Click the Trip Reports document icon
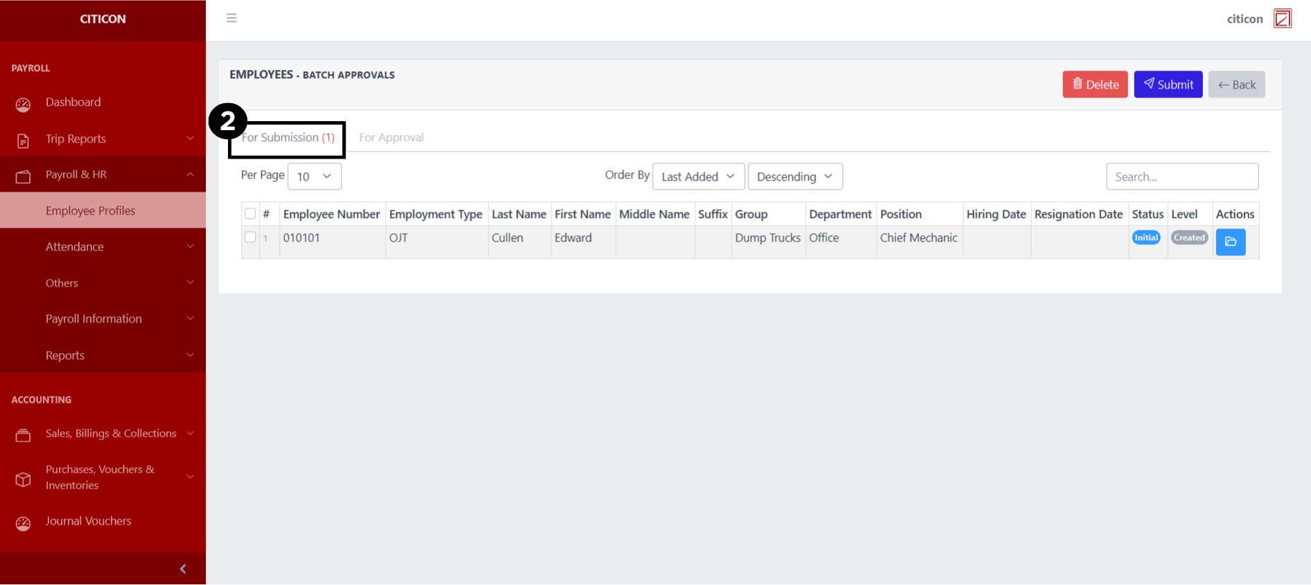This screenshot has width=1311, height=585. click(23, 141)
